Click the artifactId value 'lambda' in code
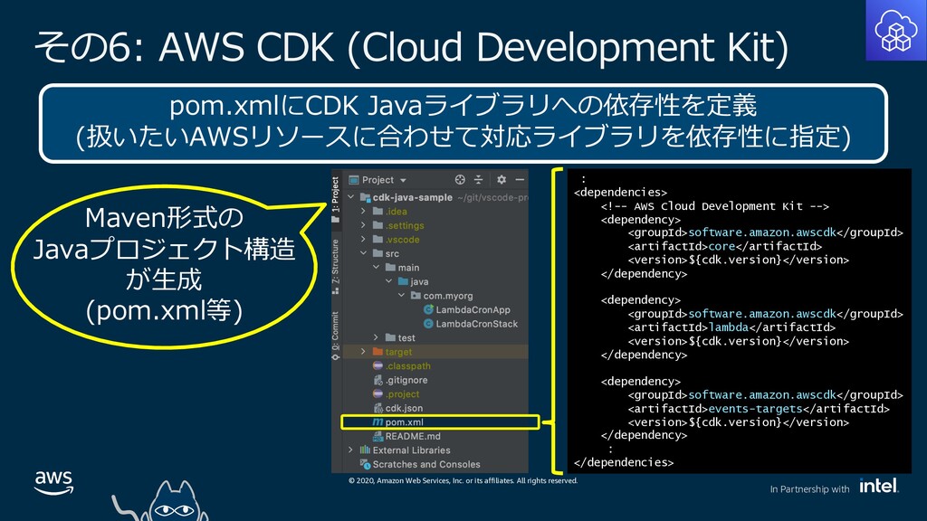 pyautogui.click(x=729, y=327)
